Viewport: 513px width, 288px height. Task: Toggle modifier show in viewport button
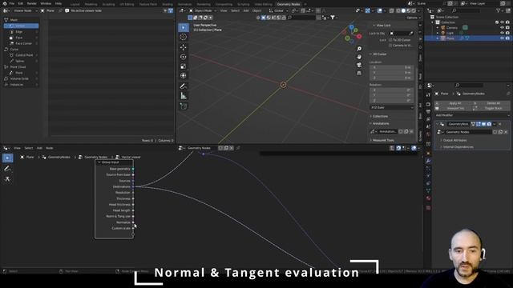[x=483, y=124]
